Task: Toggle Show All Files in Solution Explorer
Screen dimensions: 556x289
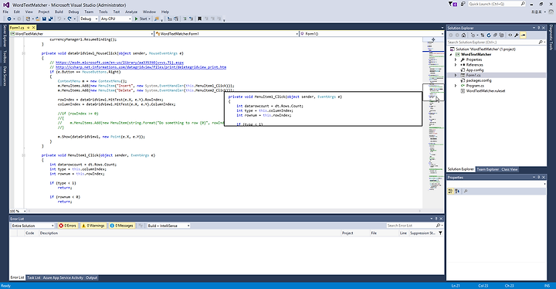Action: [x=501, y=35]
